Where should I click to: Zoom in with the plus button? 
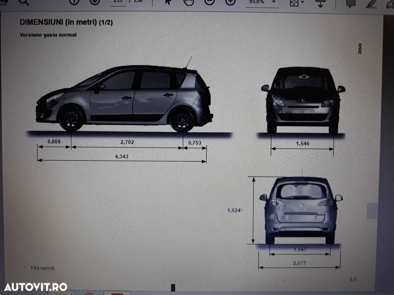click(230, 2)
